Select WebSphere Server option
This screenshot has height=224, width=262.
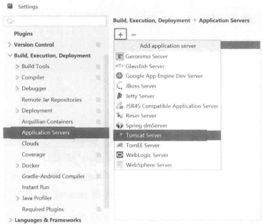[x=167, y=165]
